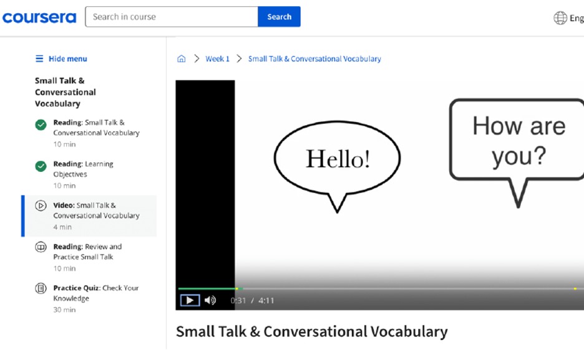Mute video using the speaker icon
This screenshot has width=584, height=350.
click(x=210, y=300)
